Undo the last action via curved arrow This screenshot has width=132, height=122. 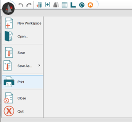[x=21, y=5]
